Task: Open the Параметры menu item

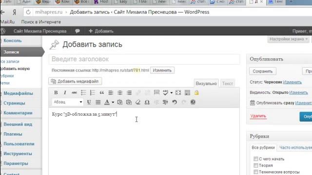Action: click(x=16, y=163)
